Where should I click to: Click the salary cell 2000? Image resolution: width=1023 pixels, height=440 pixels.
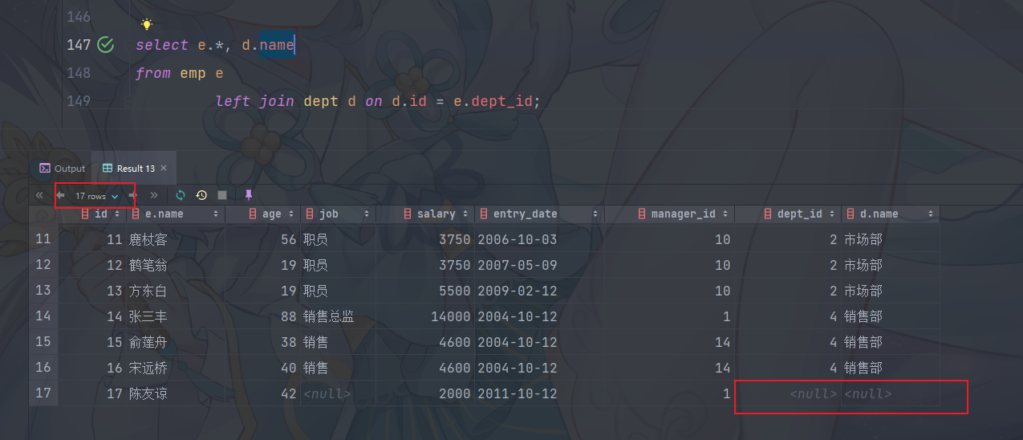(x=454, y=393)
